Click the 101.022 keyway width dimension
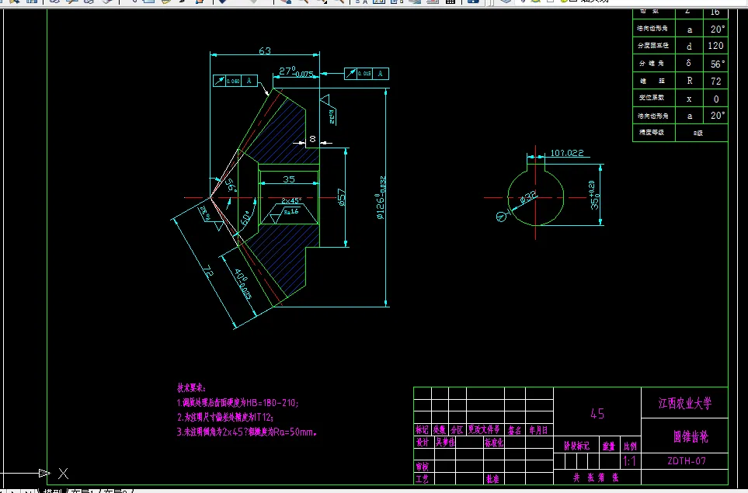748x493 pixels. [567, 153]
